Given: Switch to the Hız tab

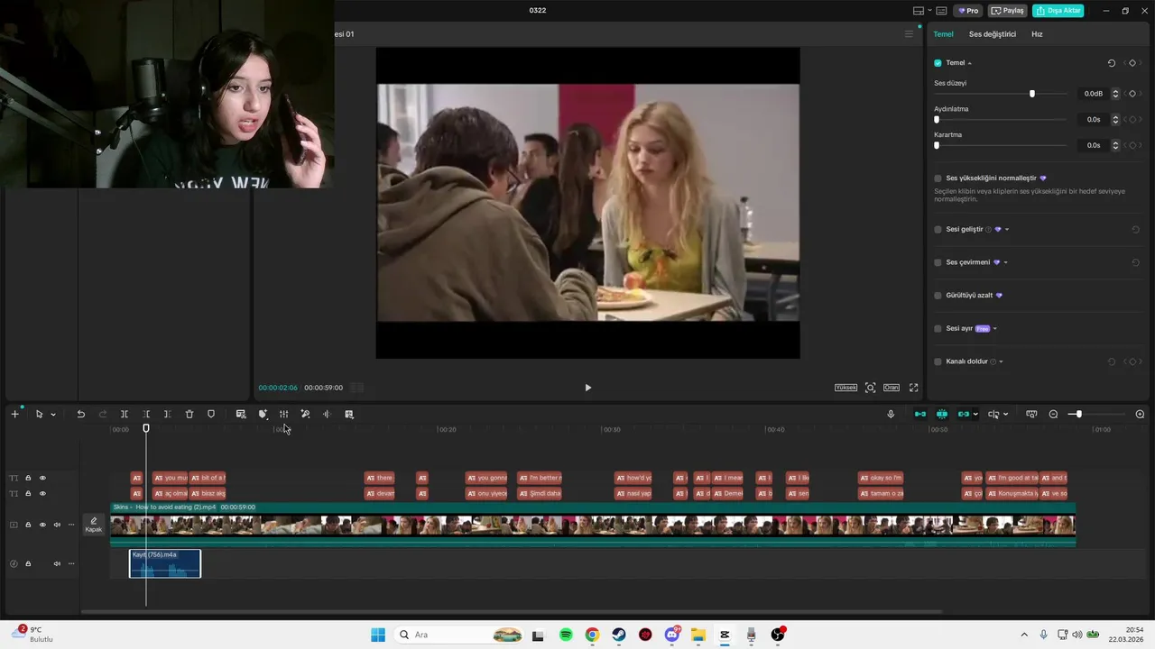Looking at the screenshot, I should tap(1037, 34).
